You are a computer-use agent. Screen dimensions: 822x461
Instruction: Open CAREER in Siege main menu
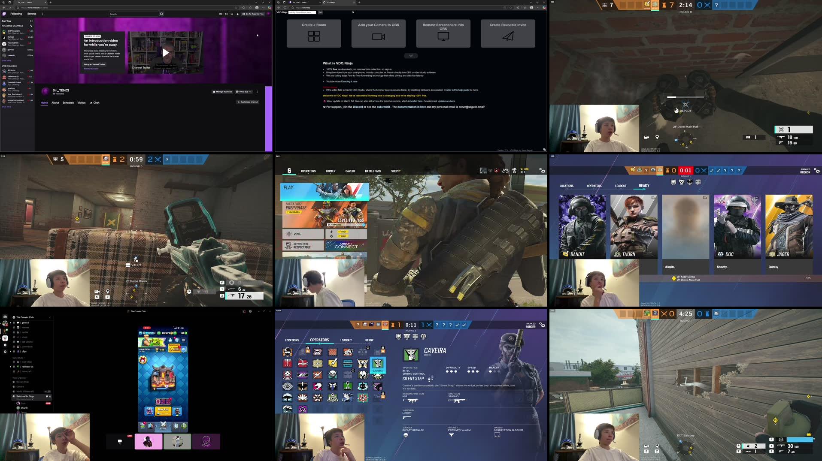pos(350,171)
